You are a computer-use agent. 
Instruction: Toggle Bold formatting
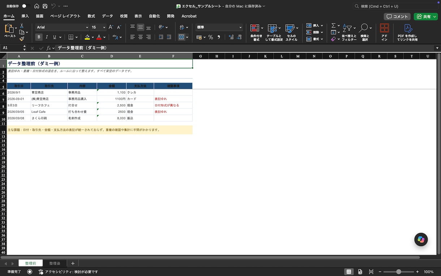click(39, 37)
